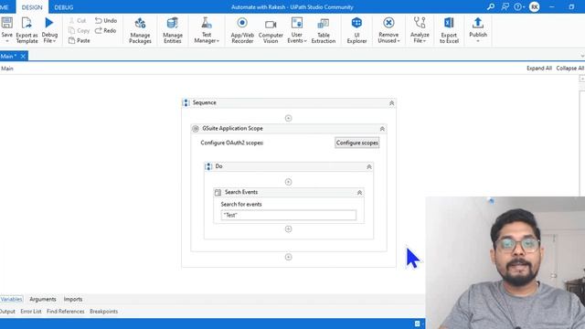Close the Main workflow tab
Image resolution: width=585 pixels, height=329 pixels.
pos(23,56)
